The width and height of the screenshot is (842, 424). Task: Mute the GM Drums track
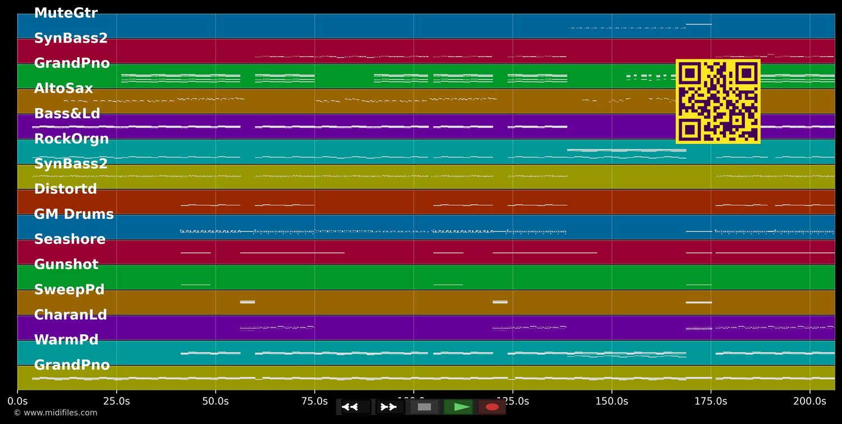click(x=74, y=214)
